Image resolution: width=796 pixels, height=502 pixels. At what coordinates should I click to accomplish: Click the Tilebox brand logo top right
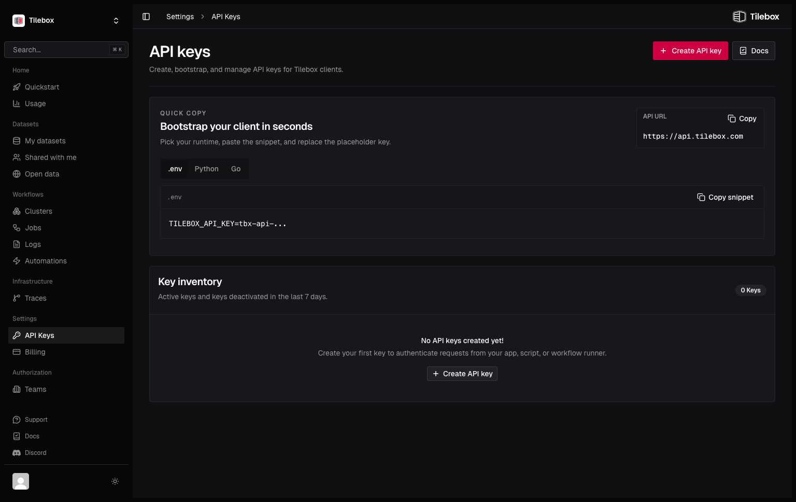click(x=756, y=17)
